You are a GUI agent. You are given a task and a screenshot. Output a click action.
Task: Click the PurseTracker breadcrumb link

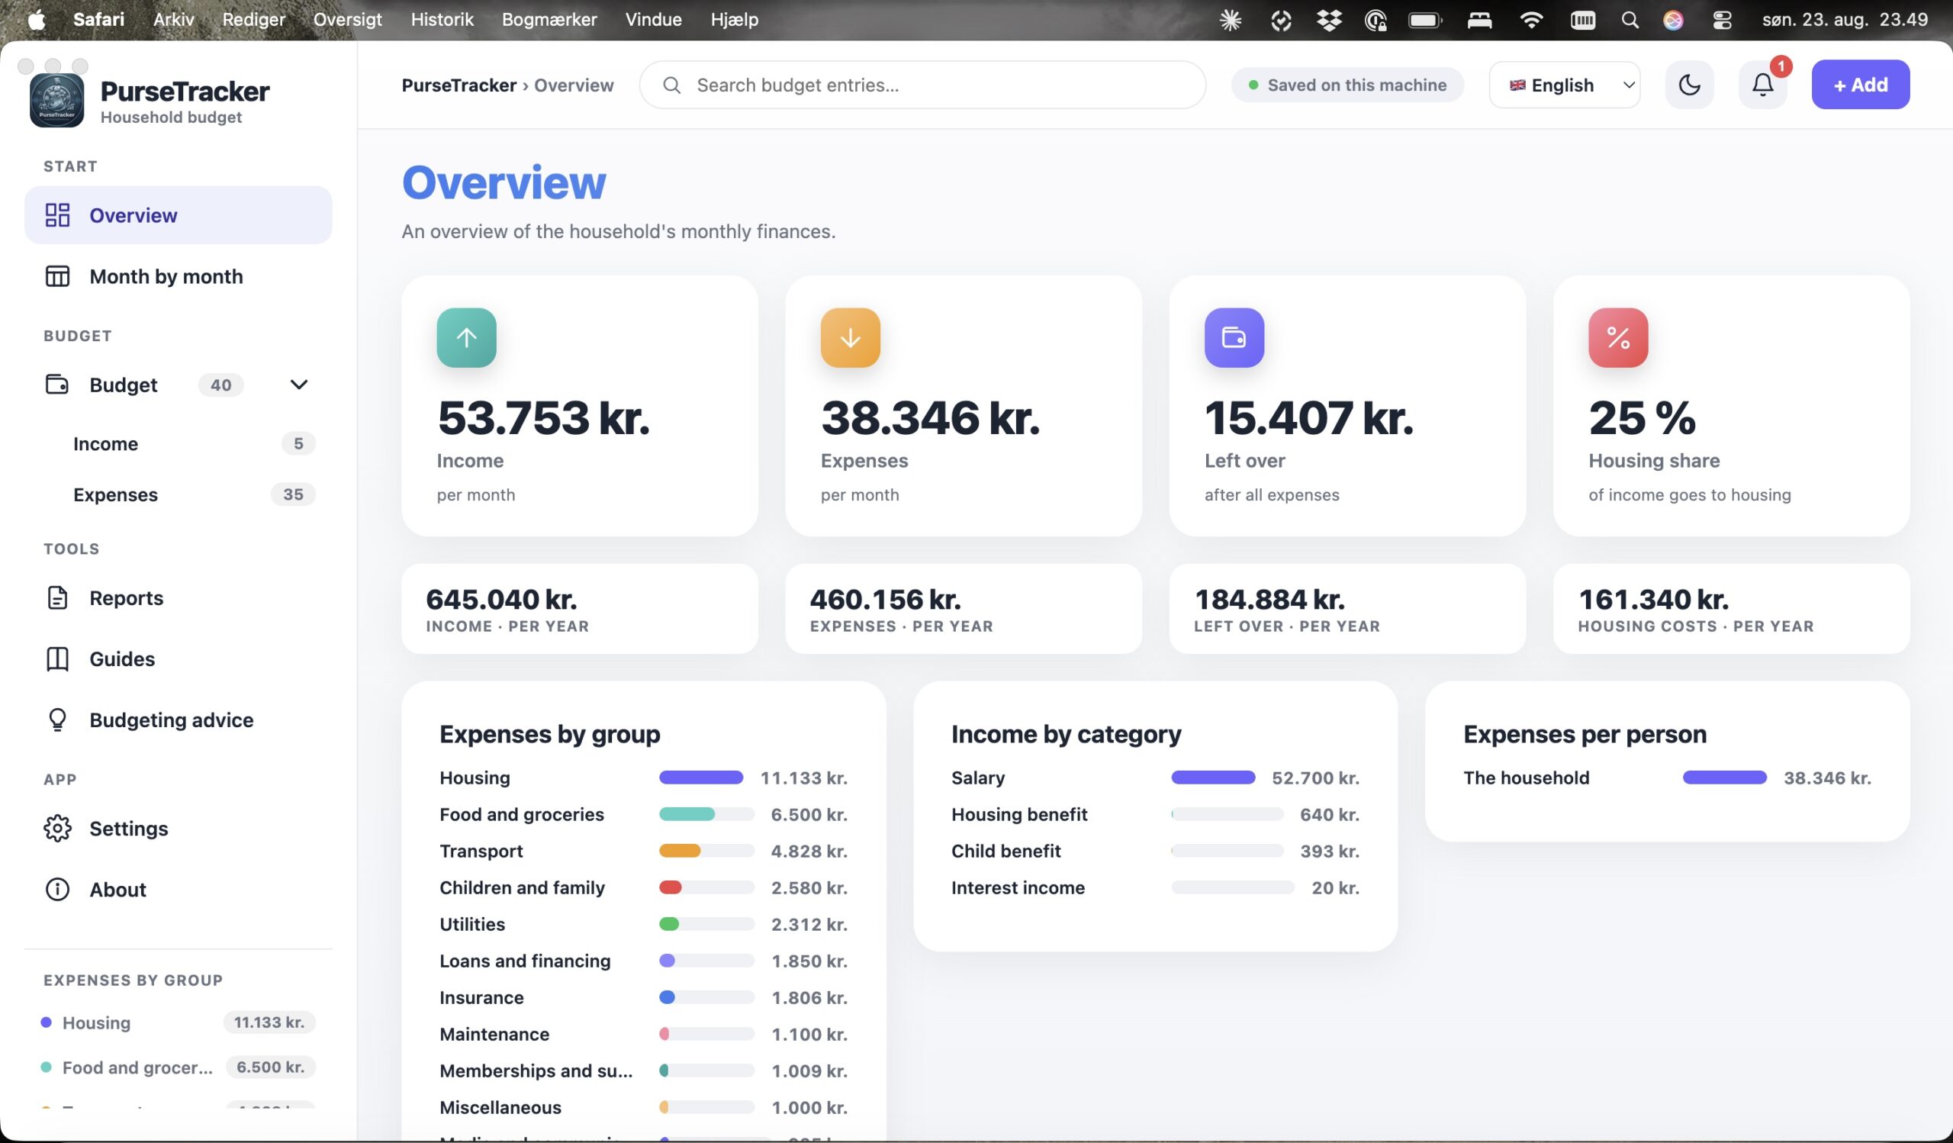[x=458, y=85]
